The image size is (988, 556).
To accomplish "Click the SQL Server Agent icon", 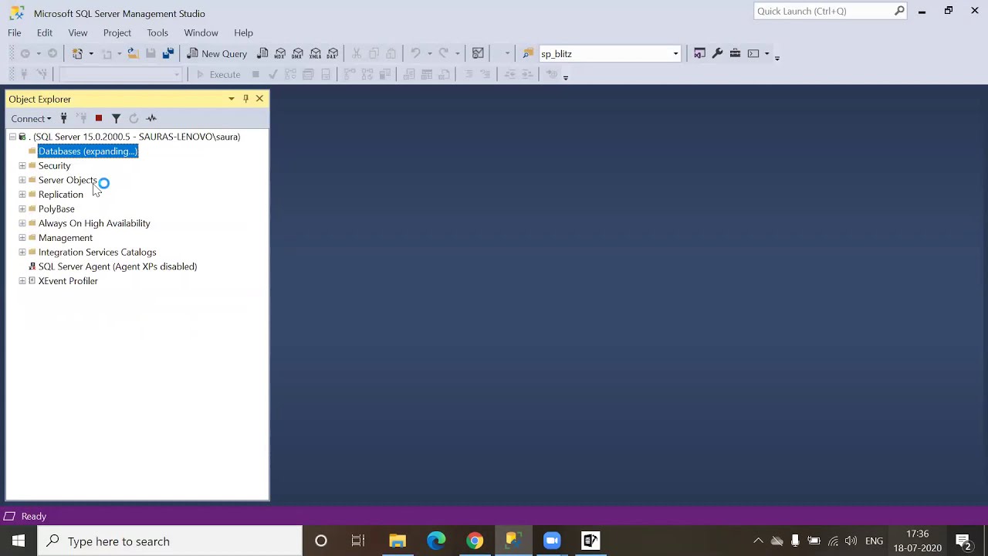I will pos(32,266).
